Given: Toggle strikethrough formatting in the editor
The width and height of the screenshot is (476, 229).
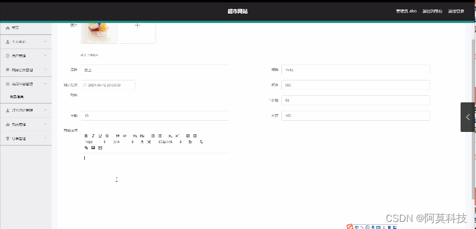Looking at the screenshot, I should [x=107, y=136].
